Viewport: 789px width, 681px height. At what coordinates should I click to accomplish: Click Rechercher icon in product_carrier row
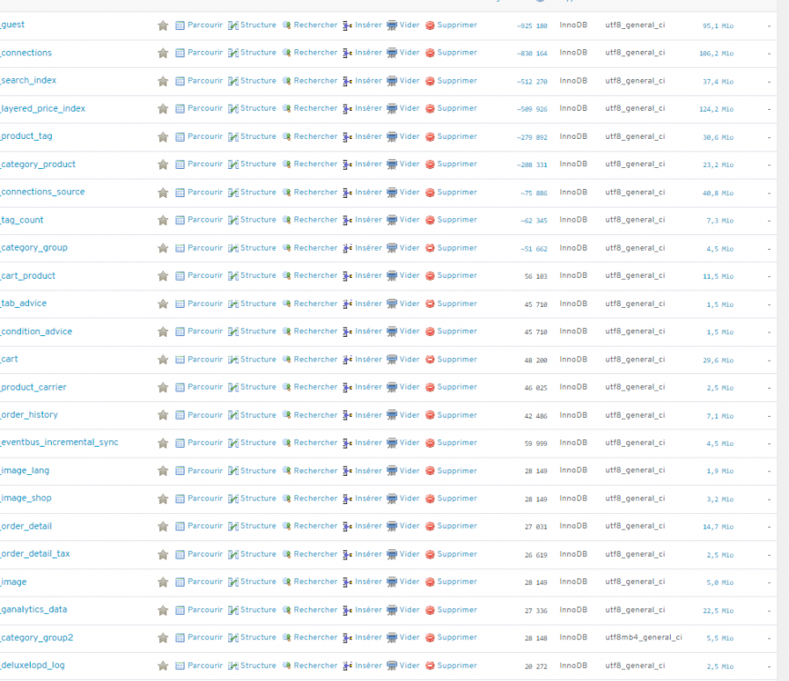click(286, 388)
